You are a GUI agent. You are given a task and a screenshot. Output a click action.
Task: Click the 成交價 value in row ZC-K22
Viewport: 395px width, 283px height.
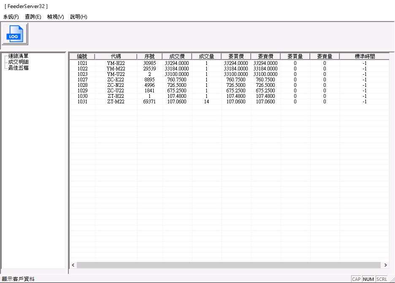click(177, 80)
